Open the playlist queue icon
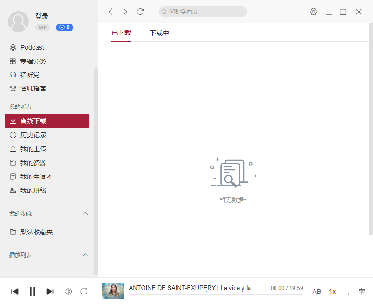373x305 pixels. click(347, 292)
